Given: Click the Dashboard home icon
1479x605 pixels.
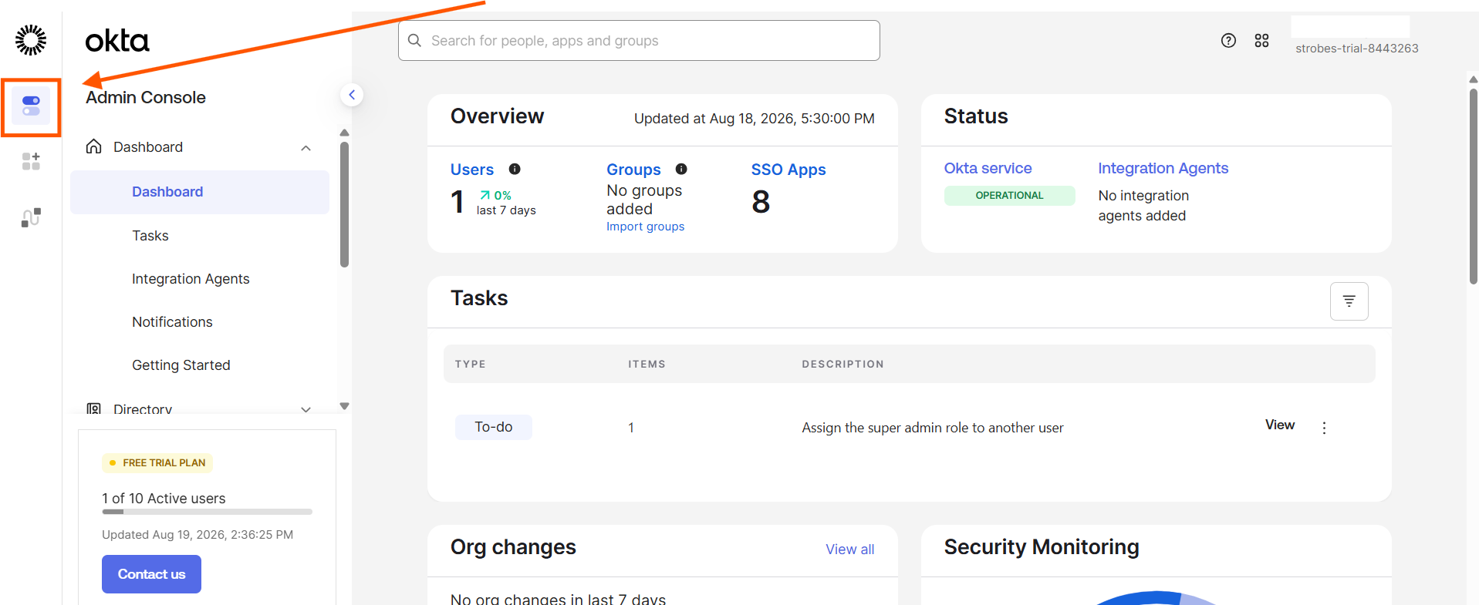Looking at the screenshot, I should tap(94, 146).
